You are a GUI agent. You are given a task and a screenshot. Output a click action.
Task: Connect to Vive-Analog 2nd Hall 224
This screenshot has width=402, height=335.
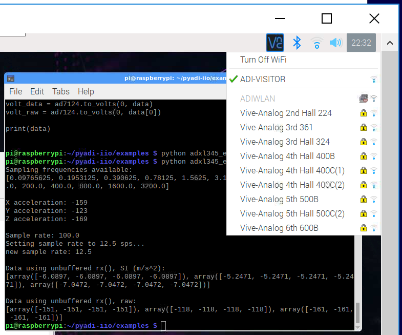[x=286, y=113]
